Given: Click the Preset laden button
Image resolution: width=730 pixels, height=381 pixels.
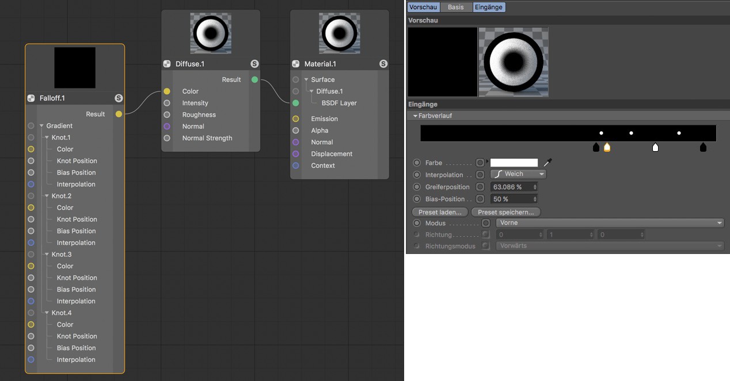Looking at the screenshot, I should (440, 212).
